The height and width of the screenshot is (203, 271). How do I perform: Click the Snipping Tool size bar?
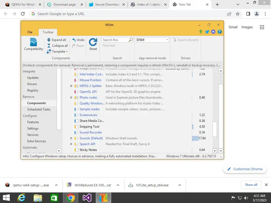(x=193, y=127)
